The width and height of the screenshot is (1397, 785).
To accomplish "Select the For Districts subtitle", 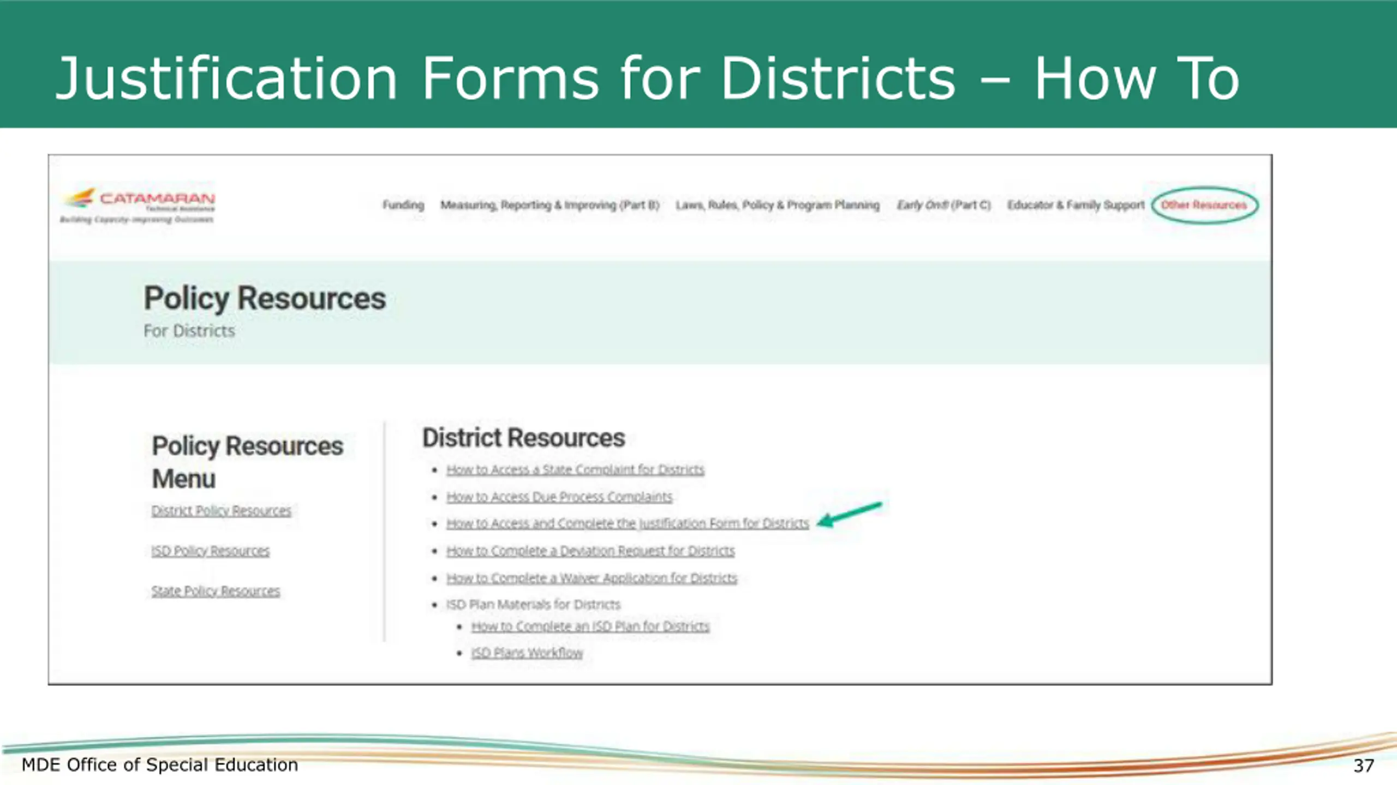I will point(189,331).
